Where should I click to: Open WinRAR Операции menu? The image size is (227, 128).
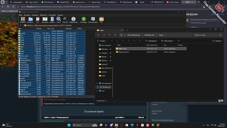(35, 15)
